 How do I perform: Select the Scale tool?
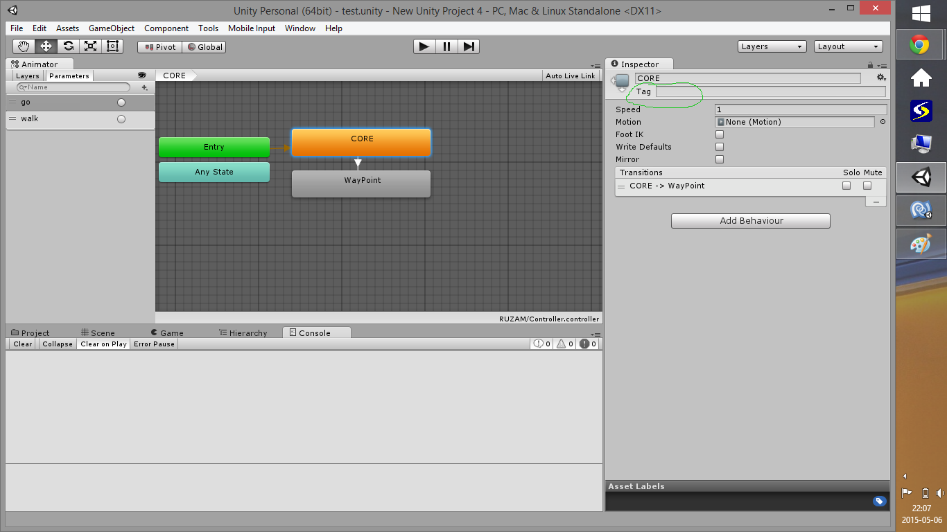(90, 46)
